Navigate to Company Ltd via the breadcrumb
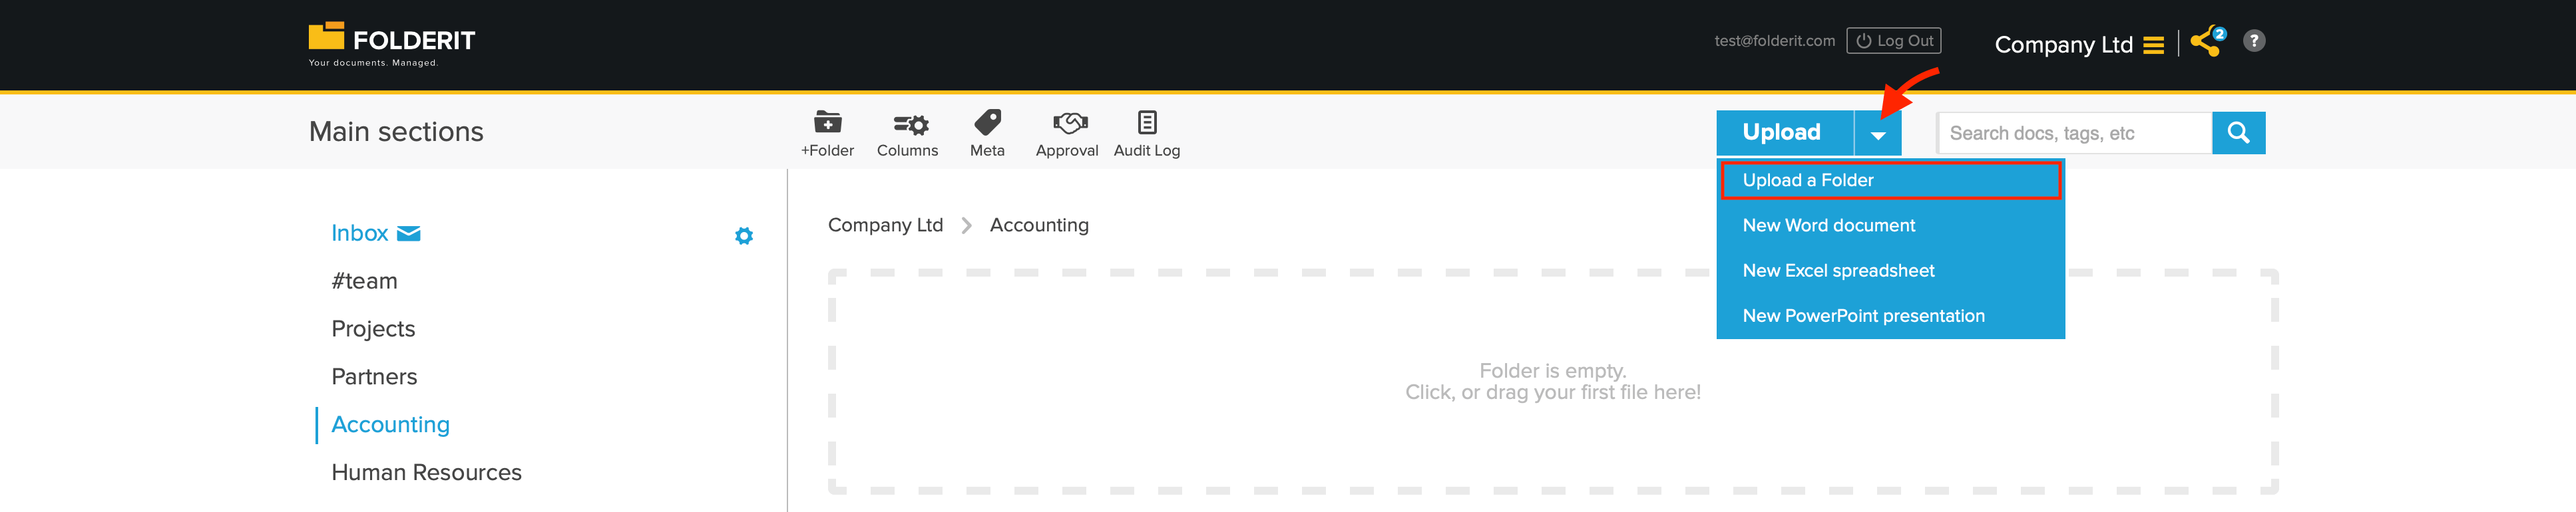Viewport: 2576px width, 512px height. (x=885, y=225)
